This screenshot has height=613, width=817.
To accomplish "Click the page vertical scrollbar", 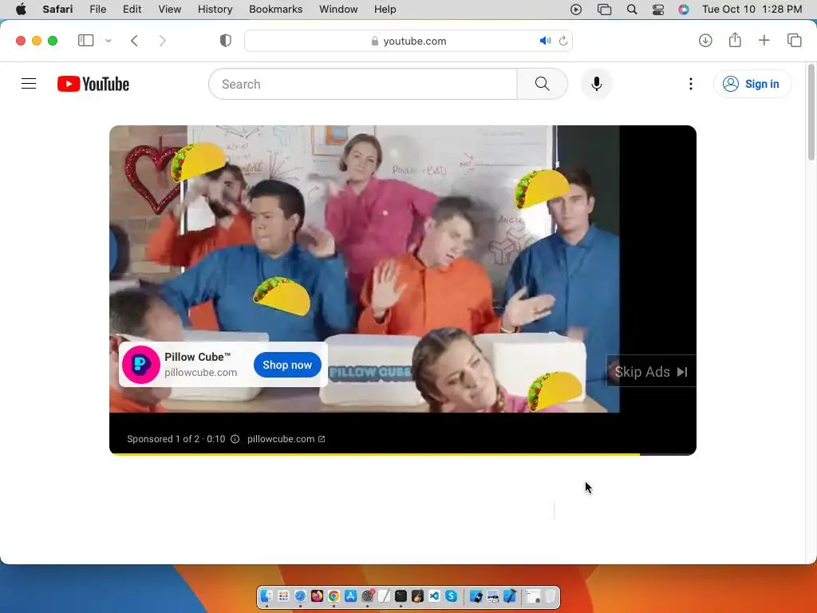I will pyautogui.click(x=811, y=112).
